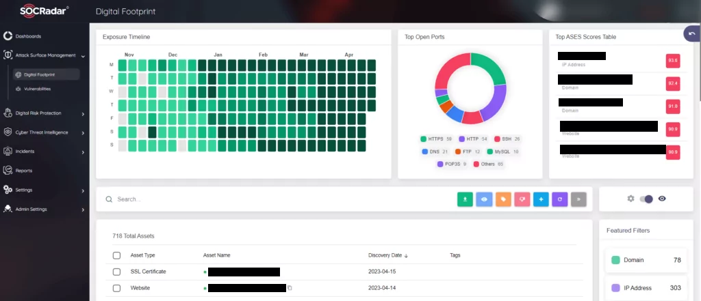Click the Vulnerabilities bug icon

pyautogui.click(x=18, y=89)
